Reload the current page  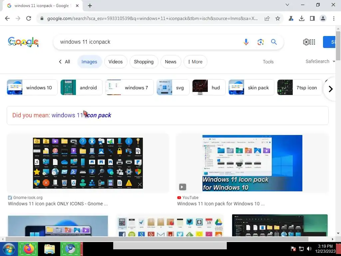click(29, 19)
